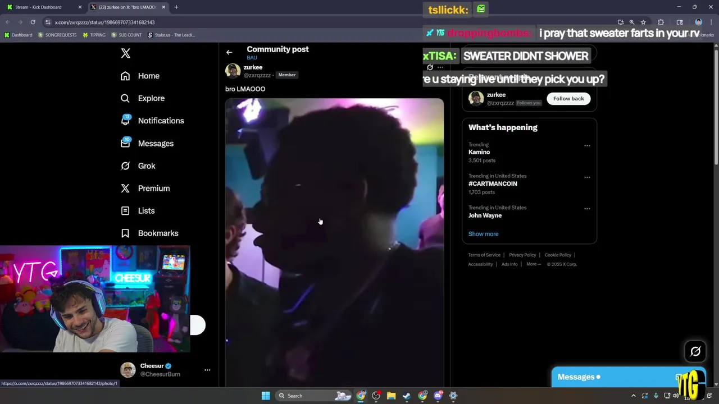Go back with the Community post arrow

pyautogui.click(x=229, y=52)
